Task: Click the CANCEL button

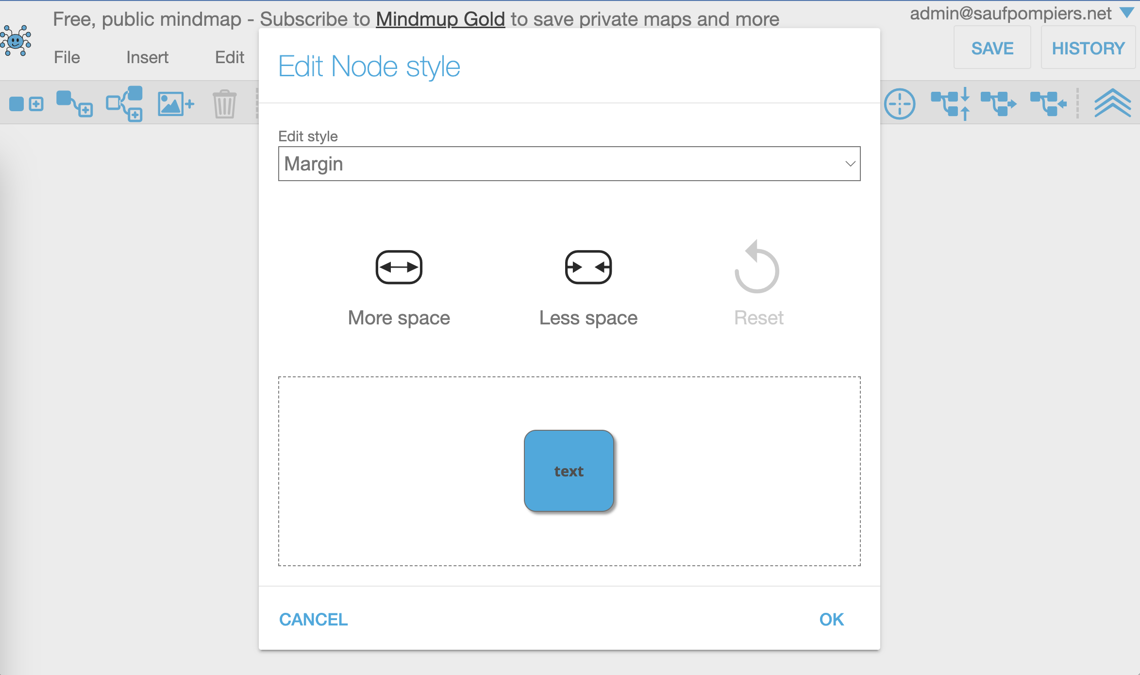Action: pyautogui.click(x=313, y=619)
